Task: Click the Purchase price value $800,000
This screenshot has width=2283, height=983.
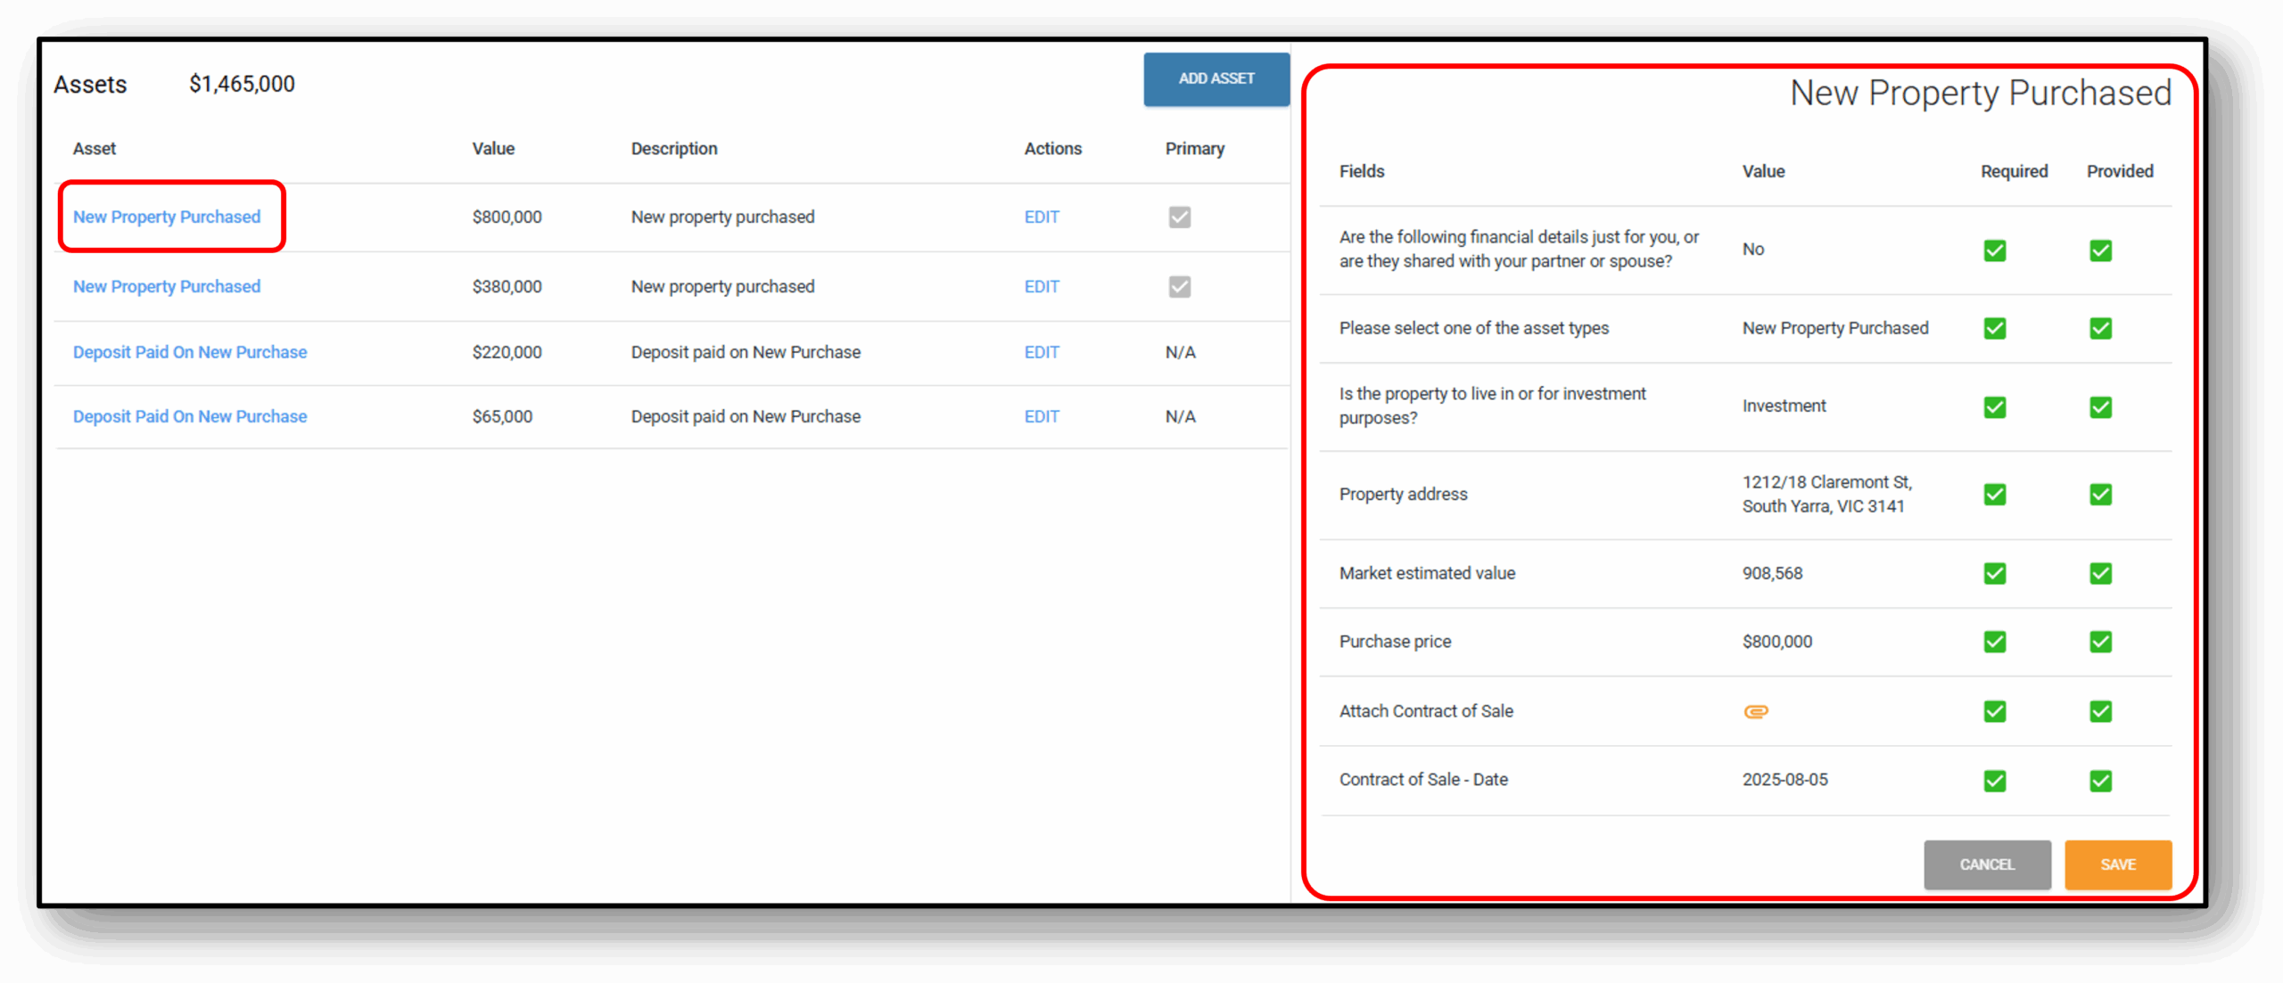Action: pyautogui.click(x=1776, y=642)
